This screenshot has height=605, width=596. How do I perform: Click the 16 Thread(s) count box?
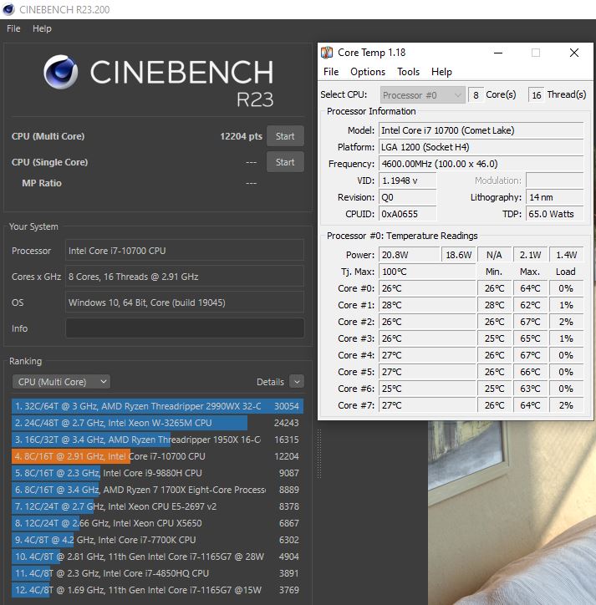[x=537, y=95]
